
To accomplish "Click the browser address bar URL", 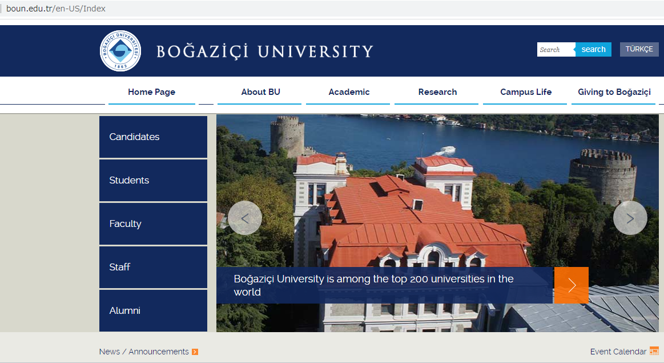I will coord(56,9).
